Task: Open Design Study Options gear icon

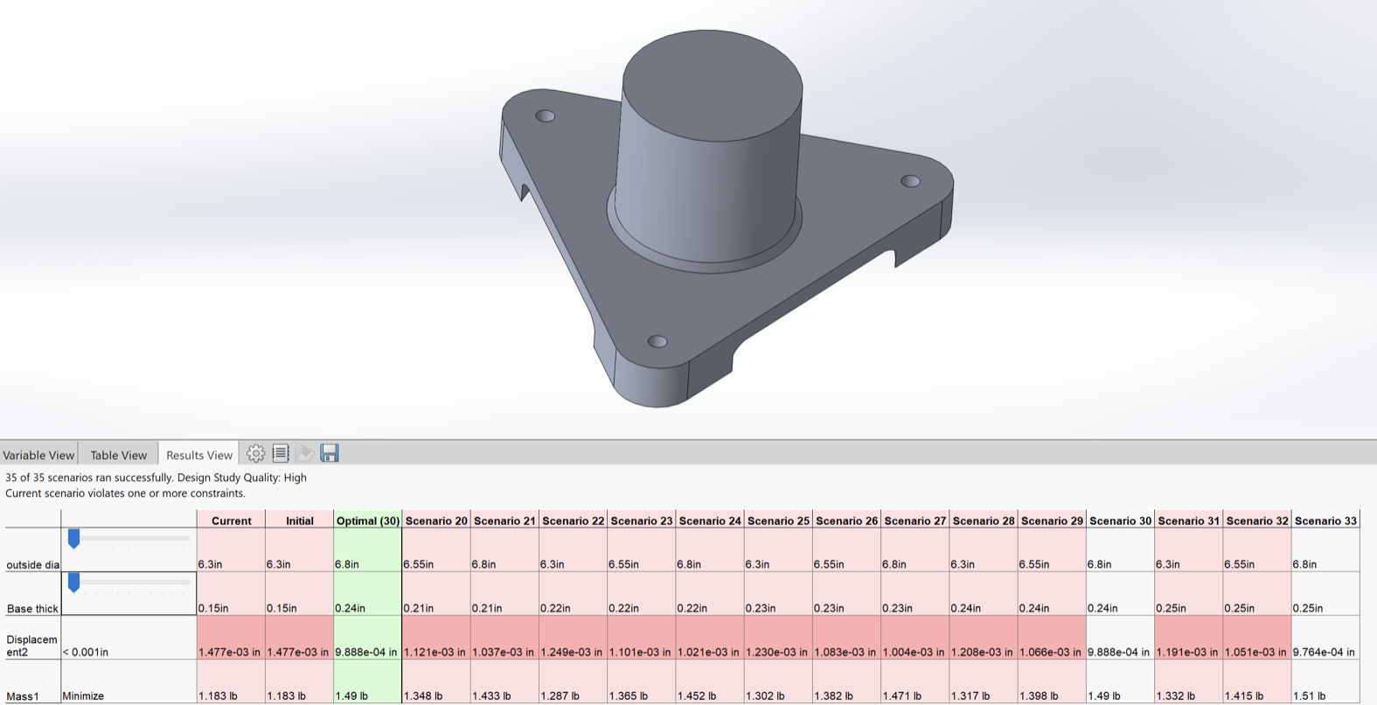Action: [x=255, y=453]
